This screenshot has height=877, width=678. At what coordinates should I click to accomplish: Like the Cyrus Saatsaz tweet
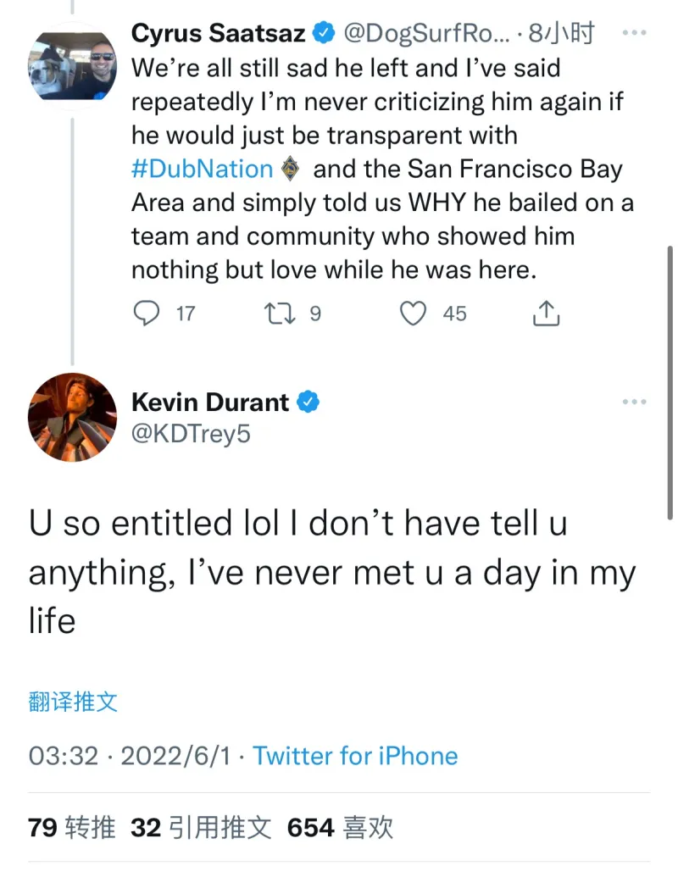(x=413, y=314)
